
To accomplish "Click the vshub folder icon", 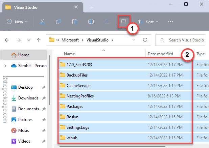I will [x=62, y=138].
